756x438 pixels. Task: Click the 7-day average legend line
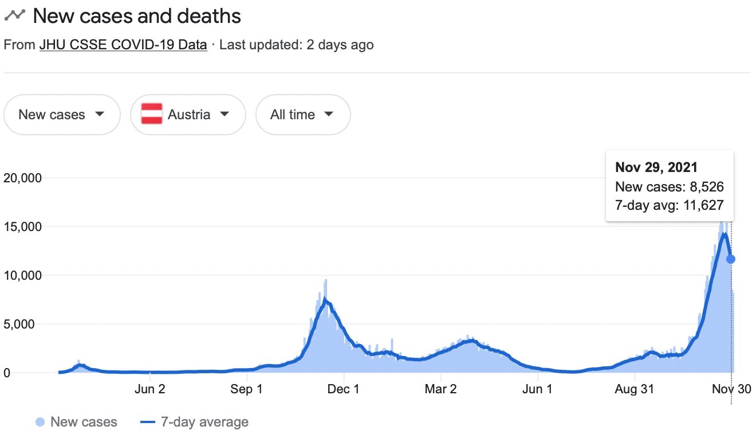pos(148,423)
